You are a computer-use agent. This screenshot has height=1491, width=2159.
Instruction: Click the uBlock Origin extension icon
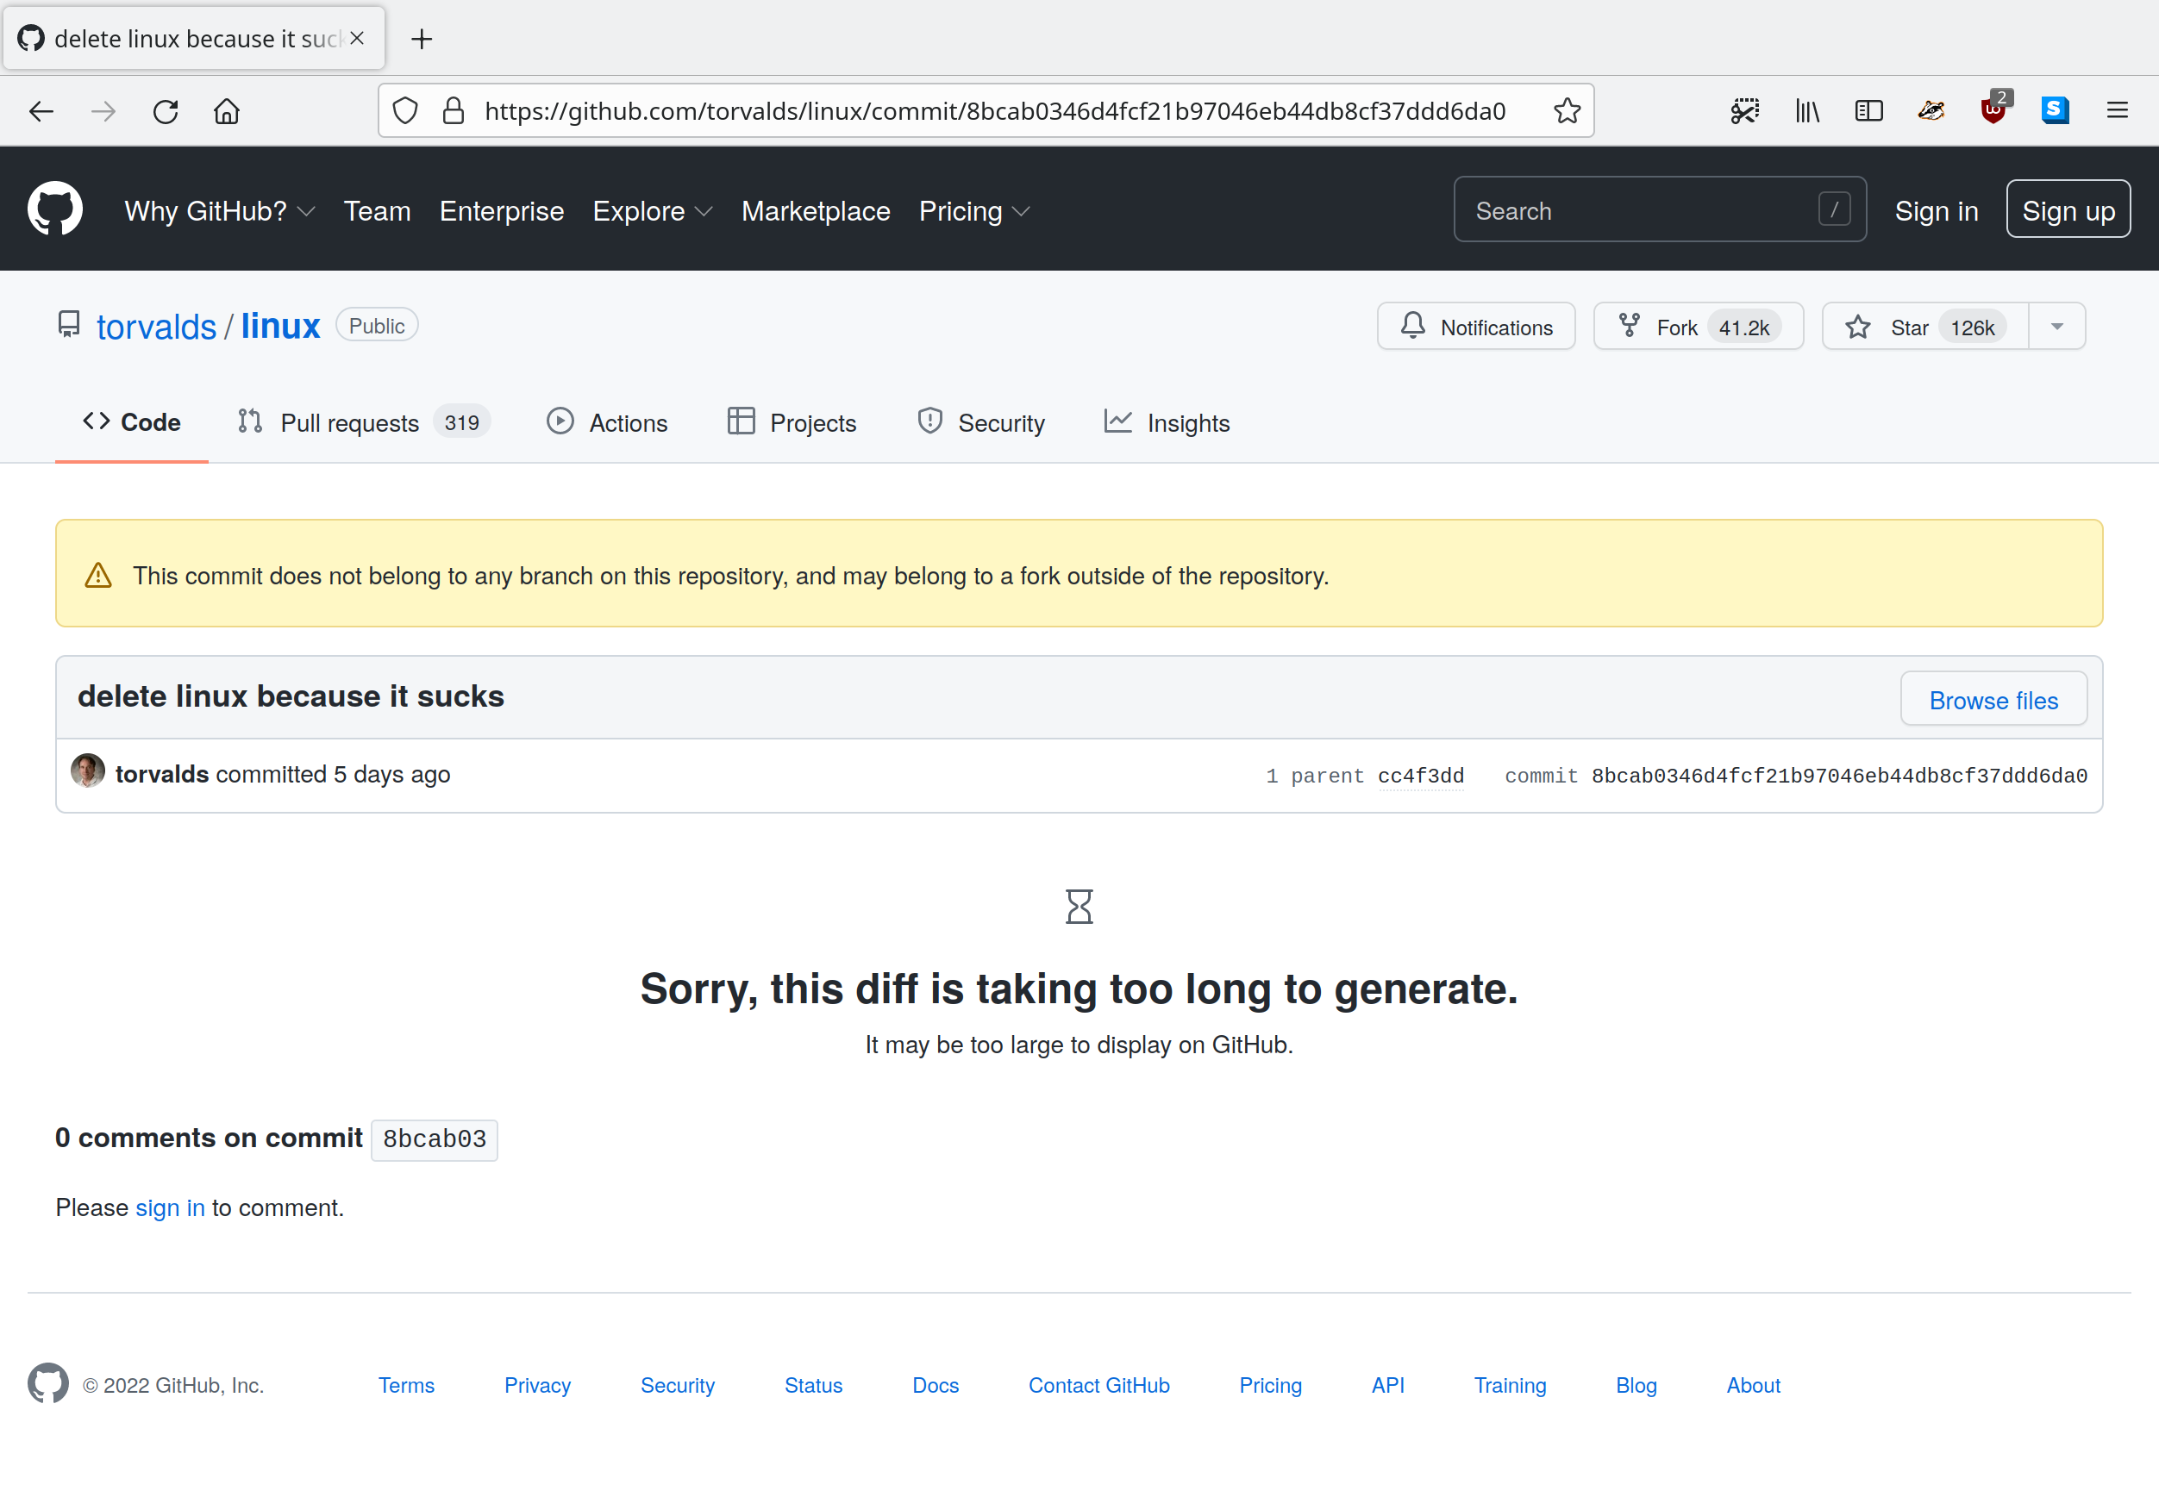tap(1993, 109)
